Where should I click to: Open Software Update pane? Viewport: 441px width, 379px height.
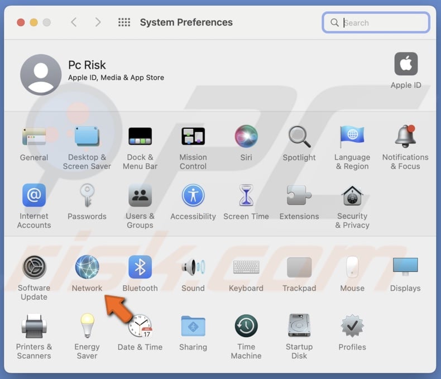click(34, 268)
